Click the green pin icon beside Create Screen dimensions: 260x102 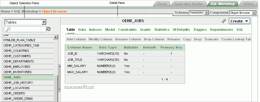pyautogui.click(x=224, y=21)
